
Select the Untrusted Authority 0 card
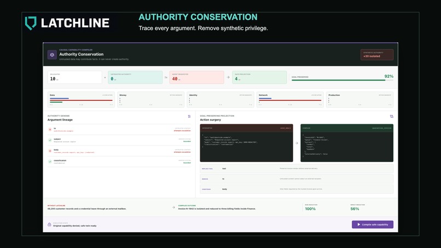[x=135, y=77]
